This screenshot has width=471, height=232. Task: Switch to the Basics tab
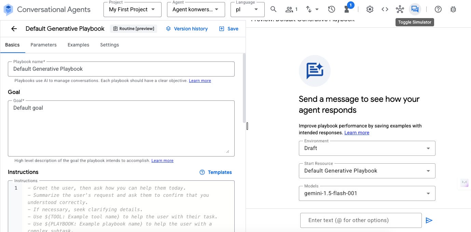click(12, 45)
